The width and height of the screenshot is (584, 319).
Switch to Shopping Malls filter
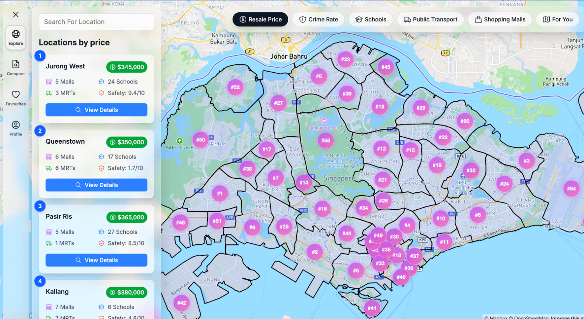point(500,20)
